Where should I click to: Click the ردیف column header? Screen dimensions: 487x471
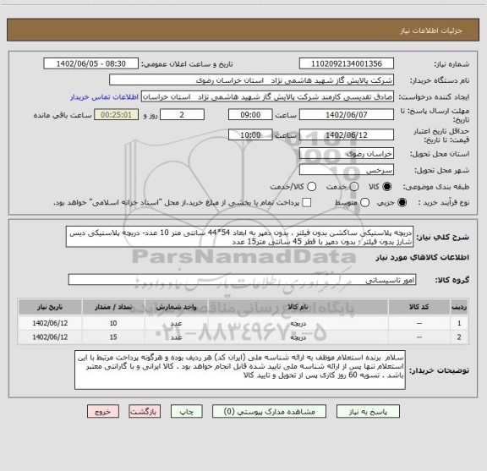point(459,307)
